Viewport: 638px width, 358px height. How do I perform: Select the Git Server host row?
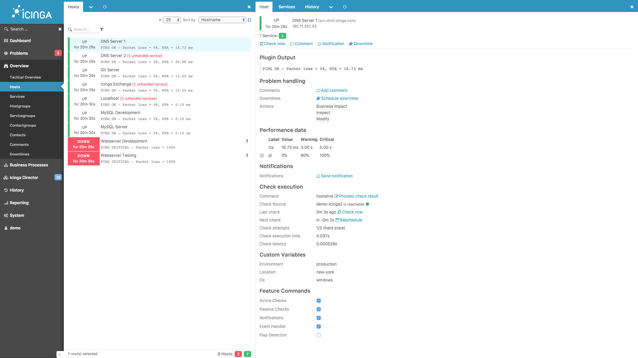tap(159, 73)
